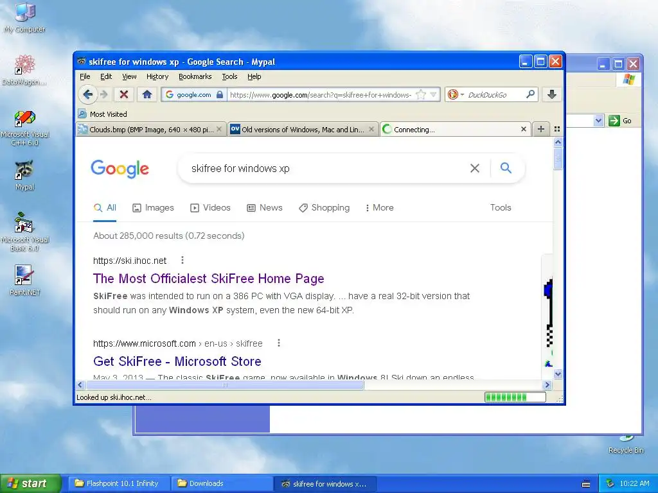
Task: Click the page URL in the address bar
Action: (321, 95)
